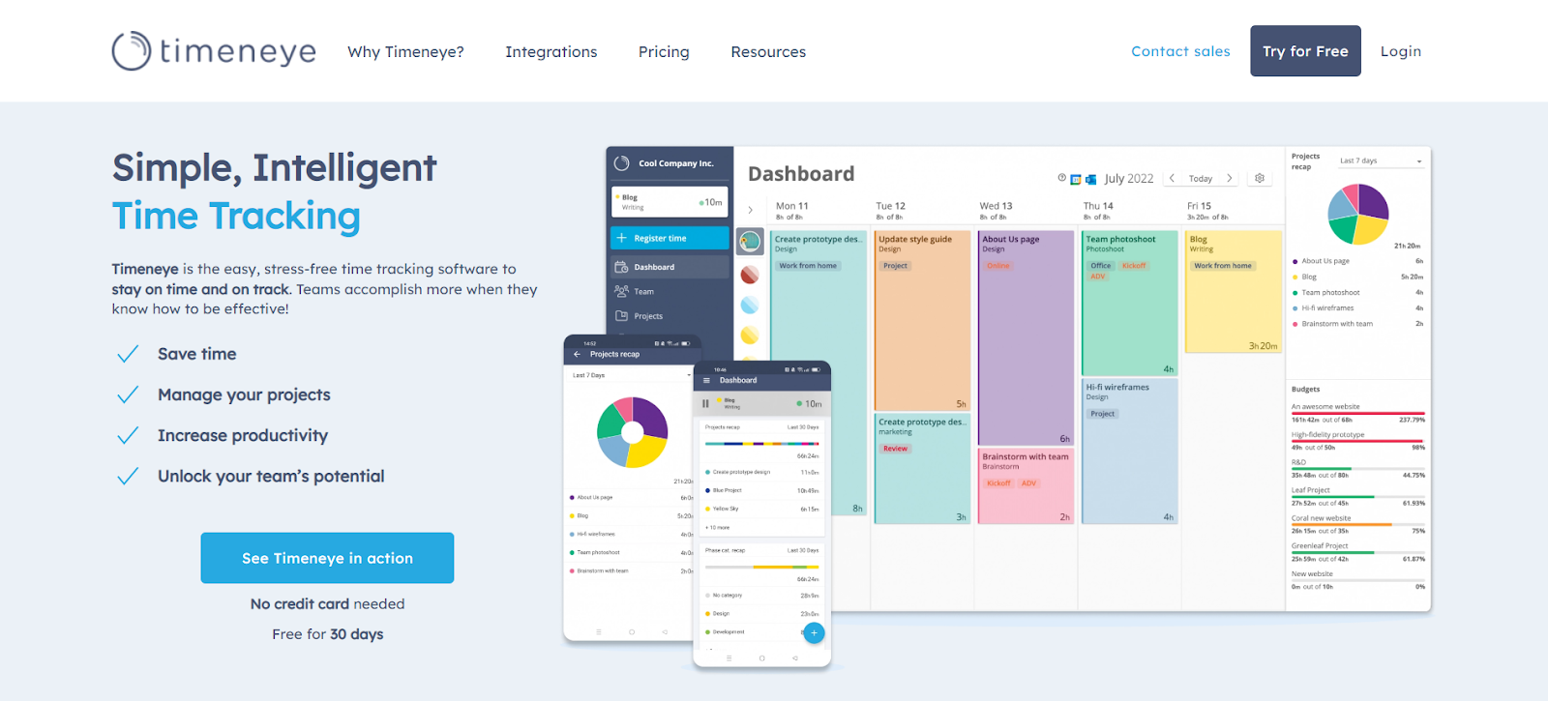This screenshot has height=701, width=1548.
Task: Click Team photoshoot in desktop recap legend
Action: click(x=1329, y=292)
